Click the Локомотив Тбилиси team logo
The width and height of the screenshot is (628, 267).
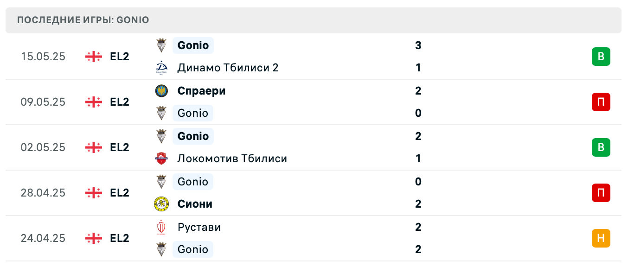[x=161, y=159]
